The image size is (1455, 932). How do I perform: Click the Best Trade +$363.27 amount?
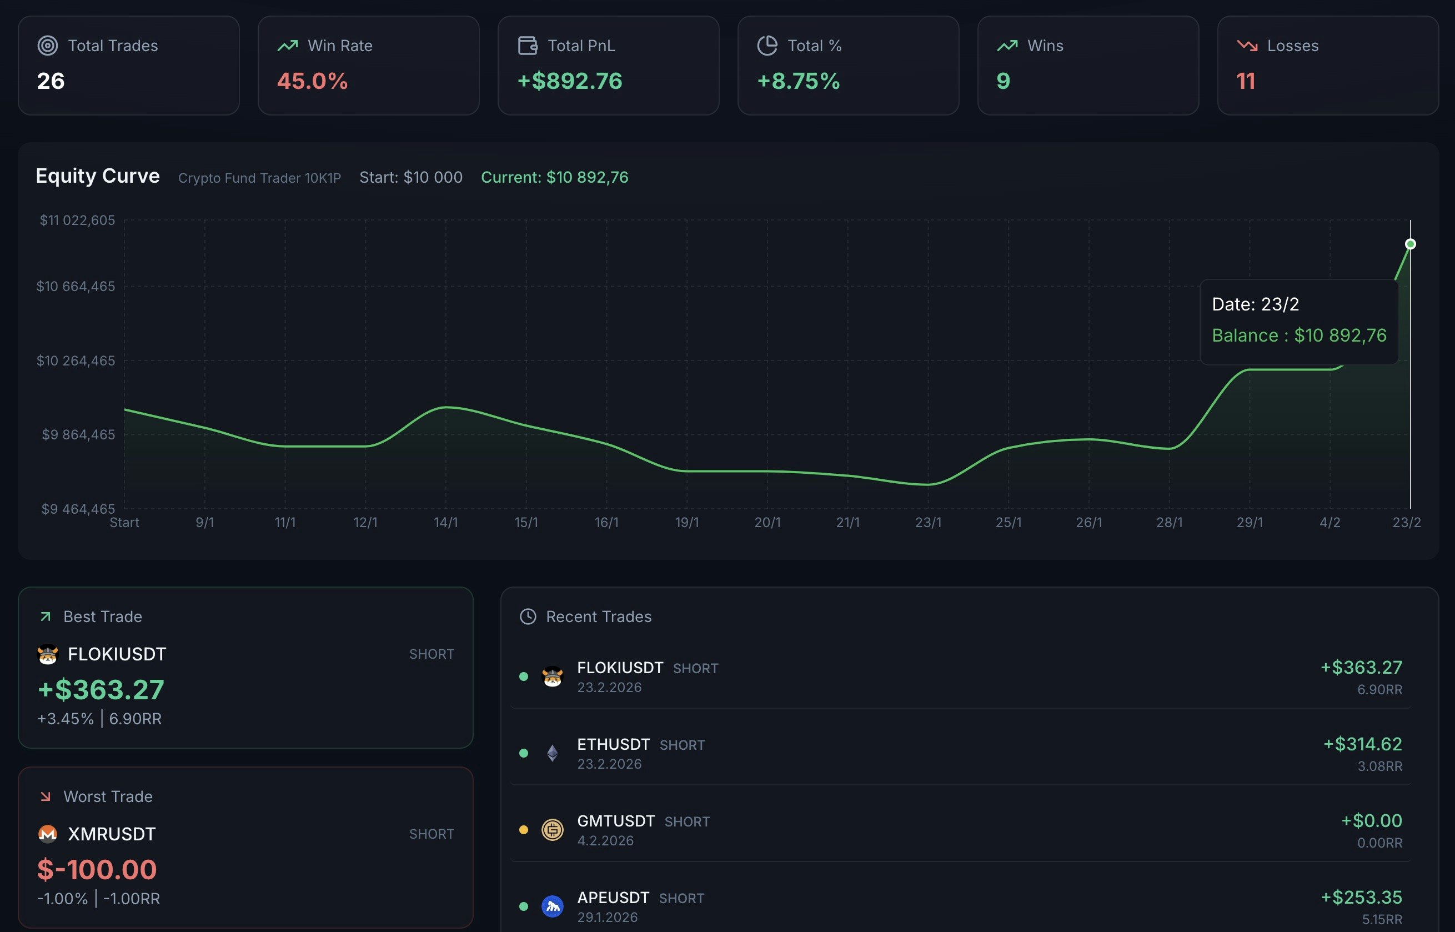click(x=101, y=690)
